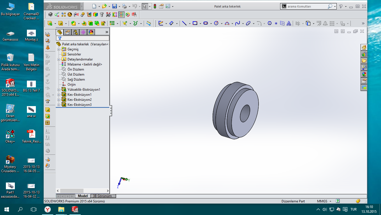Select the Spline sketch tool

pyautogui.click(x=238, y=24)
